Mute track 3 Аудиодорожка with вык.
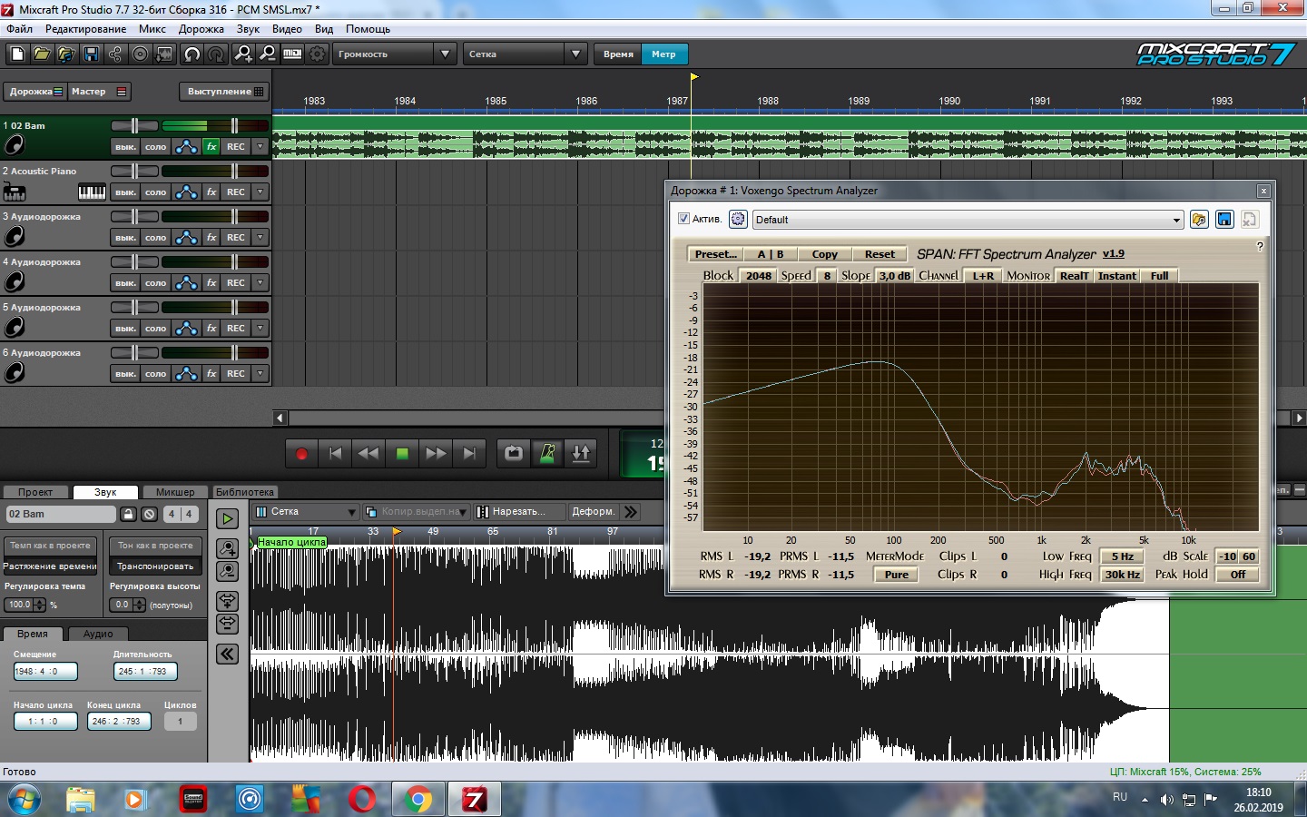The height and width of the screenshot is (817, 1307). tap(125, 237)
